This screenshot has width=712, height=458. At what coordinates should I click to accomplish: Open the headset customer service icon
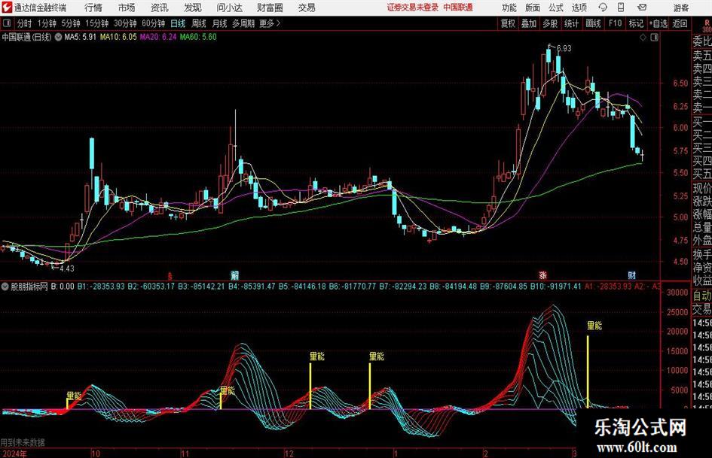click(603, 8)
